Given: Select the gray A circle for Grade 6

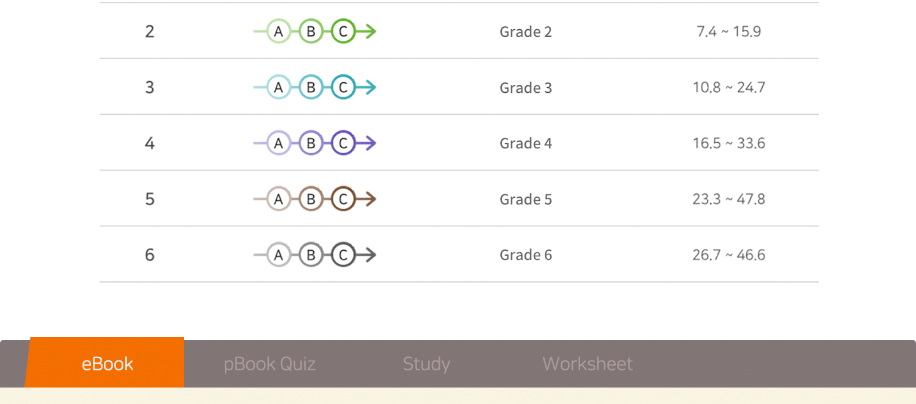Looking at the screenshot, I should [278, 255].
